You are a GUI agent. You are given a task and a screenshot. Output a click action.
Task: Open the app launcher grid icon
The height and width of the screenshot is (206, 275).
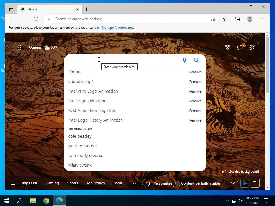pos(19,47)
